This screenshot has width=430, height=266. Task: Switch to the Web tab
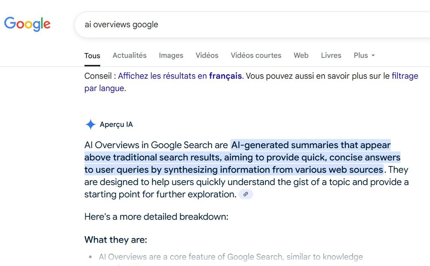pos(301,56)
